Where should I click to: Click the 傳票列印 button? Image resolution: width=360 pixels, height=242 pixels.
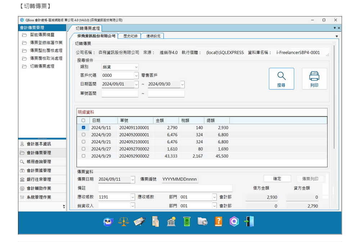pyautogui.click(x=310, y=178)
